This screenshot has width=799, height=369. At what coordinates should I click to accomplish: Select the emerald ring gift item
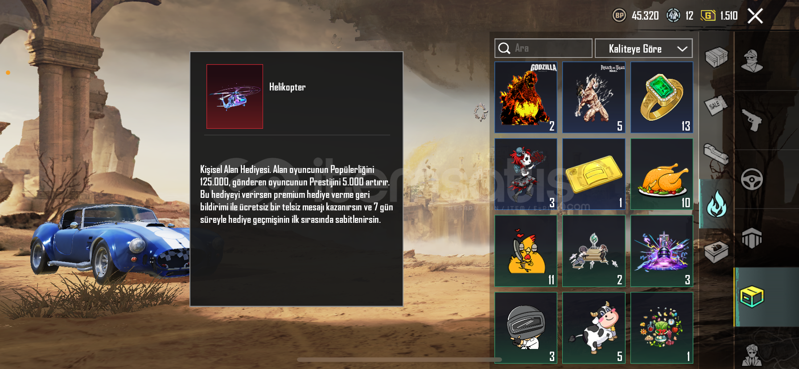662,97
